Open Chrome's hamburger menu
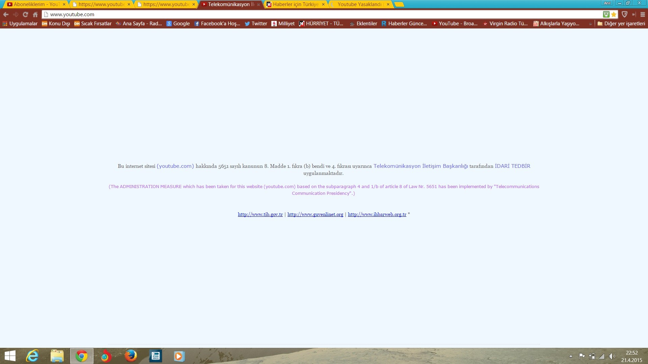This screenshot has width=648, height=364. pos(643,14)
